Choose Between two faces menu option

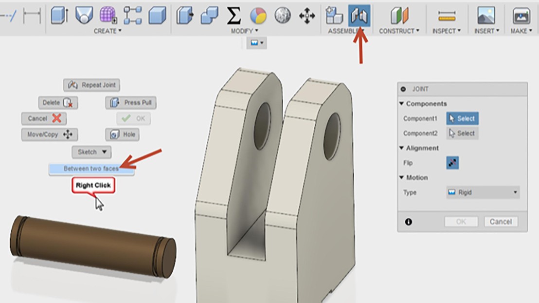coord(91,169)
